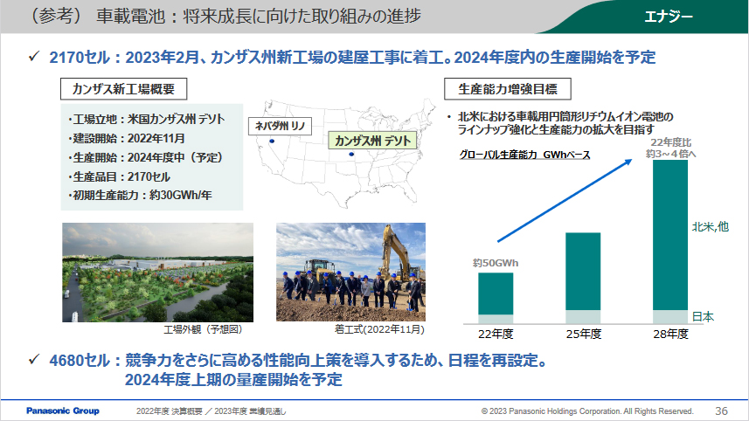Click the 28年度 axis label
Screen dimensions: 749x421
[670, 335]
